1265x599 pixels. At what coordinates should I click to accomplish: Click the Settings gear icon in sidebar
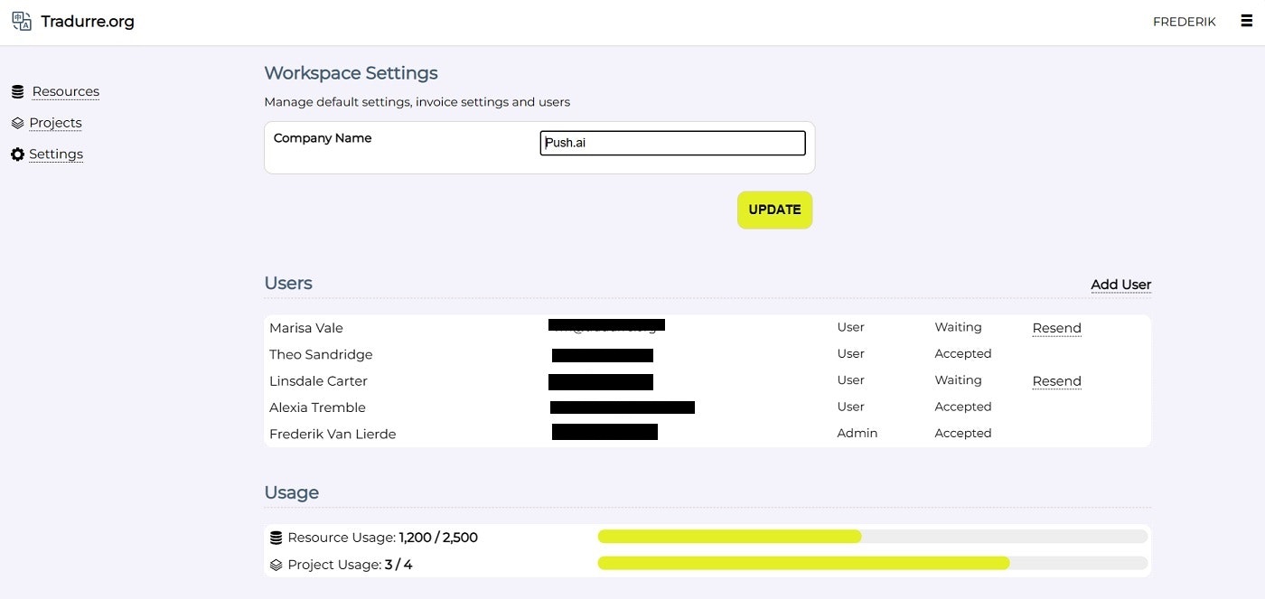point(17,154)
